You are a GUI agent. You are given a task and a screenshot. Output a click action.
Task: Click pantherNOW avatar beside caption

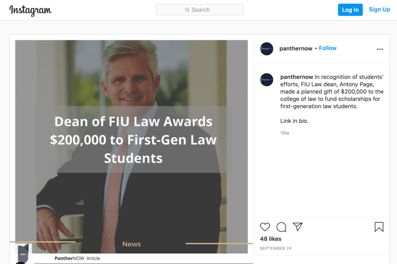[267, 80]
